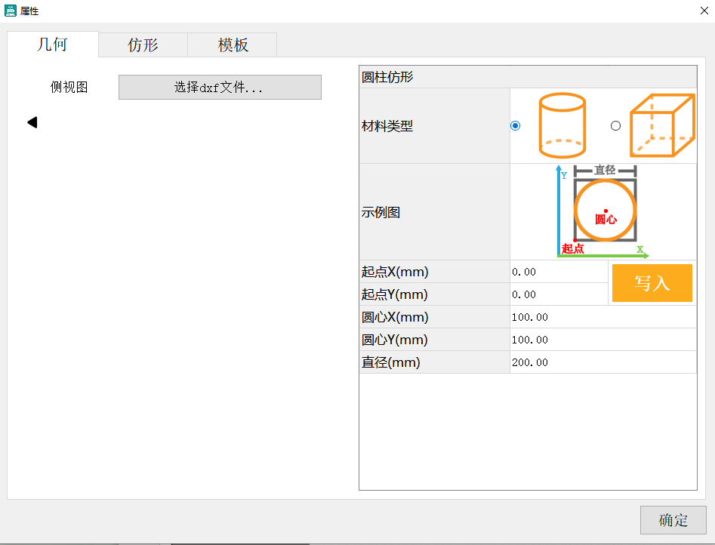Click the 属性 application icon in title bar

click(x=11, y=11)
